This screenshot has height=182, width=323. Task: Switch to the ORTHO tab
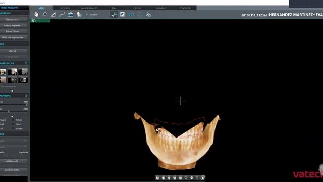pos(137,8)
